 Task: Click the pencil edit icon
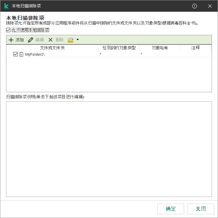(31, 40)
